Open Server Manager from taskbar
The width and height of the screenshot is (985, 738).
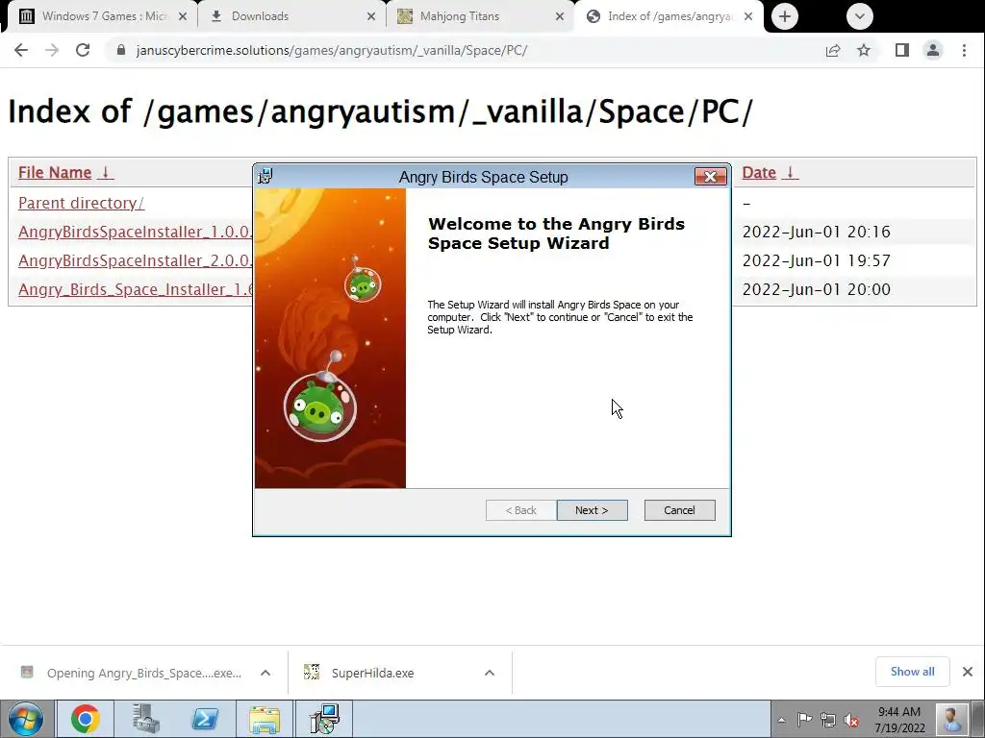(x=146, y=719)
